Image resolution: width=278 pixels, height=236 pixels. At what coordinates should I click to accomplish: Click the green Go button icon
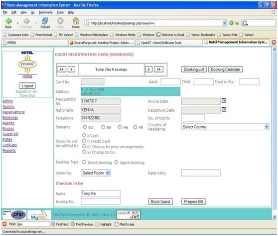pyautogui.click(x=231, y=23)
